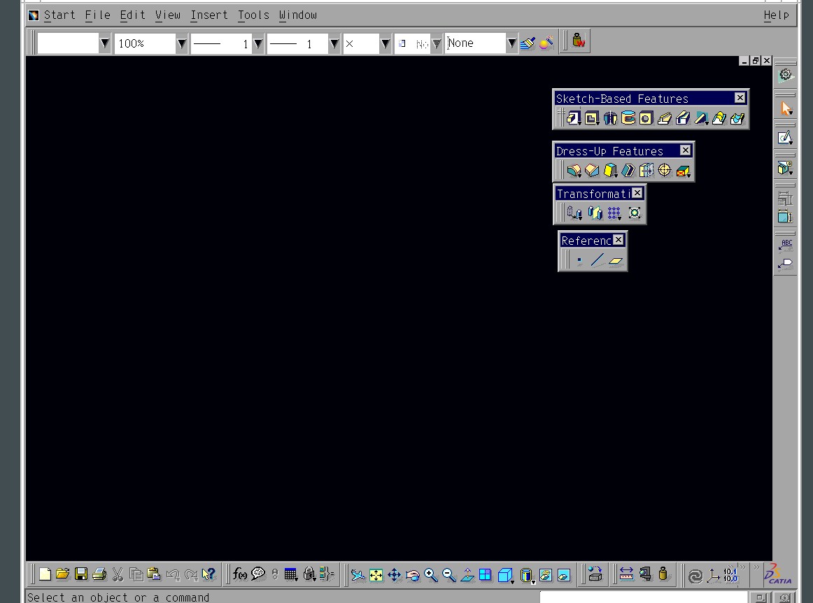Select the Edge Fillet tool

click(x=574, y=171)
